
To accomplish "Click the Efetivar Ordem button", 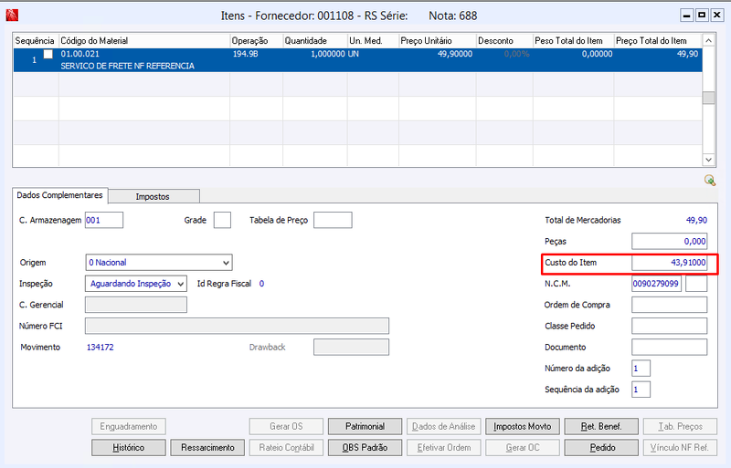I will pyautogui.click(x=444, y=448).
